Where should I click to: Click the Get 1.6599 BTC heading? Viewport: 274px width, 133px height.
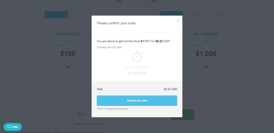(206, 34)
